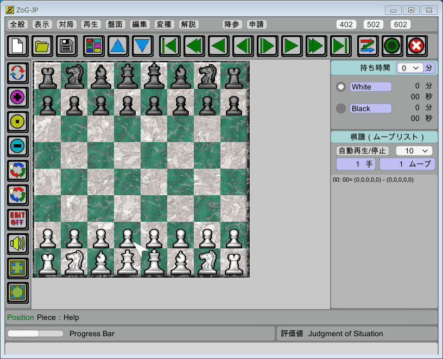443x359 pixels.
Task: Jump to the last move
Action: 340,46
